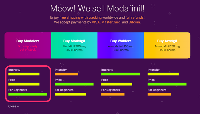Click the red X out-of-stock icon

click(19, 46)
